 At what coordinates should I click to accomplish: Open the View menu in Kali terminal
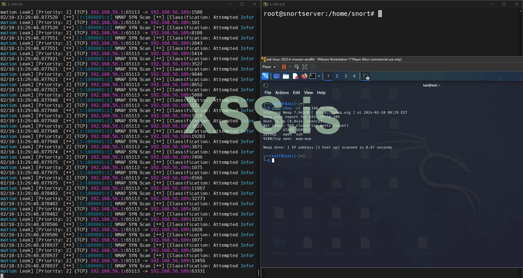(309, 93)
